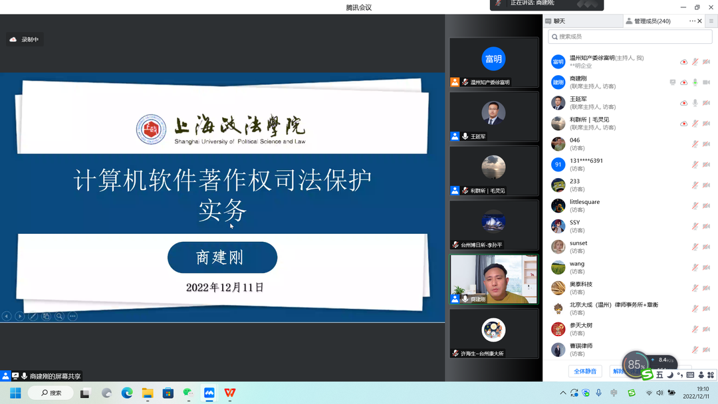The height and width of the screenshot is (404, 718).
Task: Click the pen annotation tool on slide
Action: click(33, 316)
